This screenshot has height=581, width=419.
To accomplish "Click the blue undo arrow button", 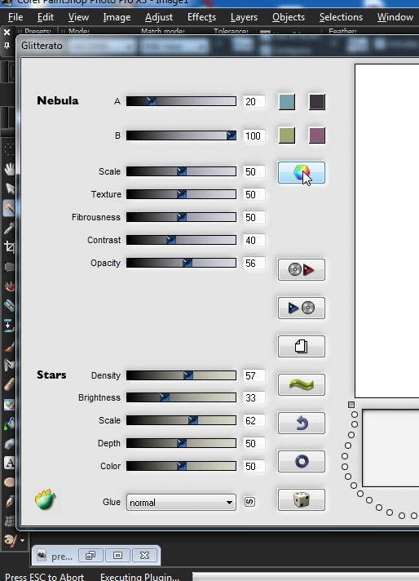I will pos(302,423).
